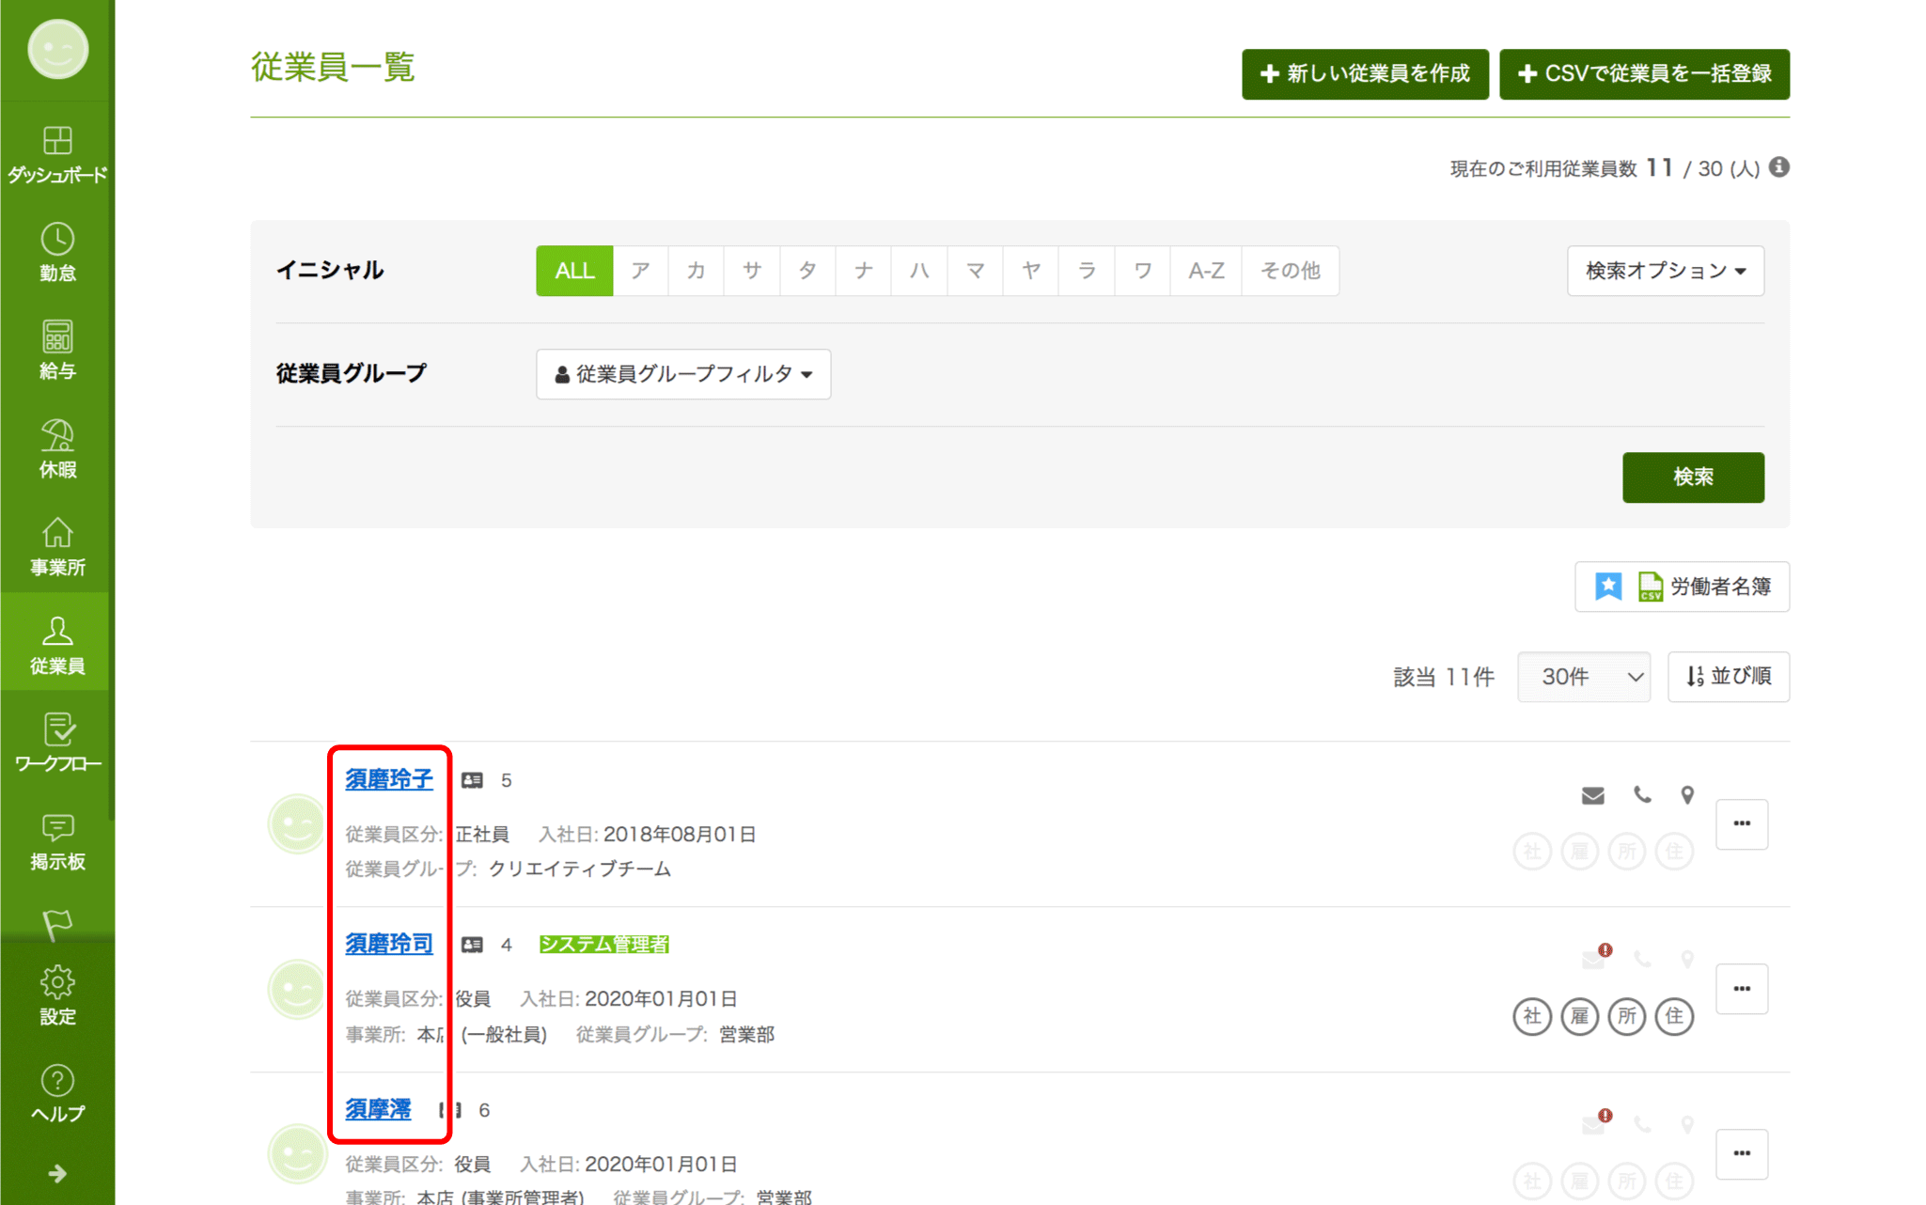Click the avatar of 須磨玲子
The width and height of the screenshot is (1926, 1205).
click(x=297, y=824)
